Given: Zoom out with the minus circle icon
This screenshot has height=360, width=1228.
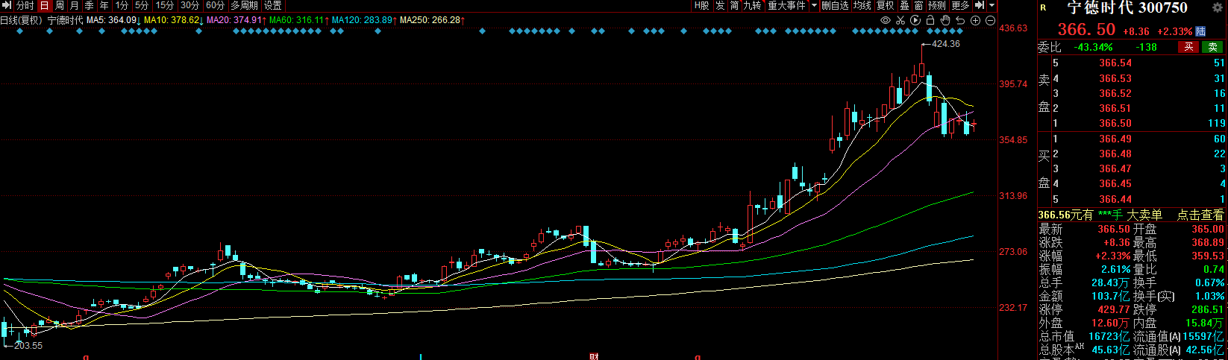Looking at the screenshot, I should coord(990,20).
